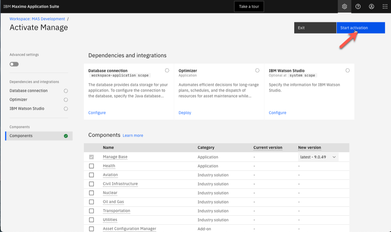Open the user profile icon
This screenshot has width=391, height=232.
pyautogui.click(x=372, y=6)
